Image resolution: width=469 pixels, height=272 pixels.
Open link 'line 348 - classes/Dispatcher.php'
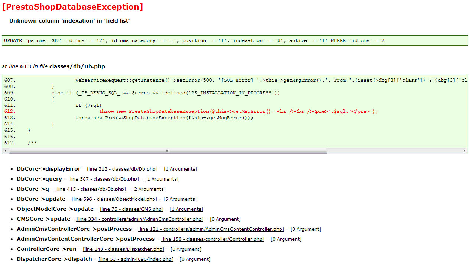(x=123, y=249)
